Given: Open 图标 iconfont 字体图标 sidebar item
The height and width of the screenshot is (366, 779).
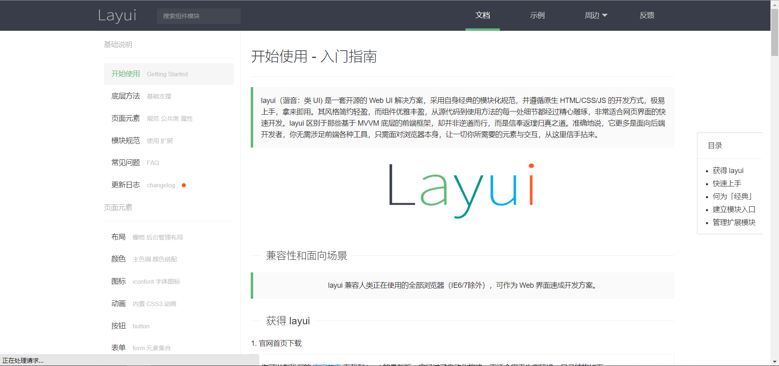Looking at the screenshot, I should pos(169,281).
